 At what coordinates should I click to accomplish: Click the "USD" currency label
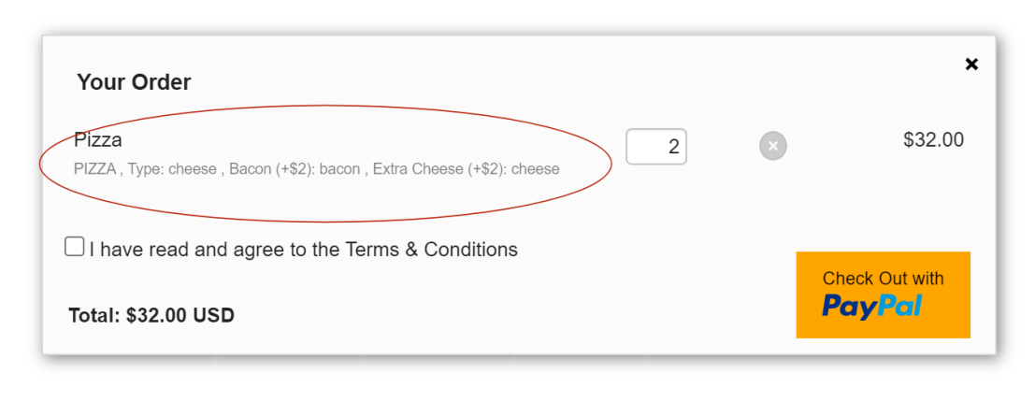[x=213, y=315]
